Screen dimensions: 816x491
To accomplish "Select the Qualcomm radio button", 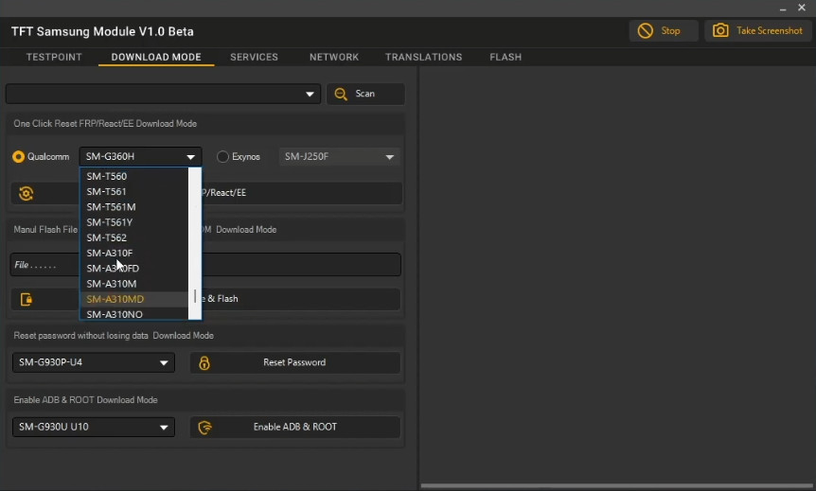I will [18, 156].
